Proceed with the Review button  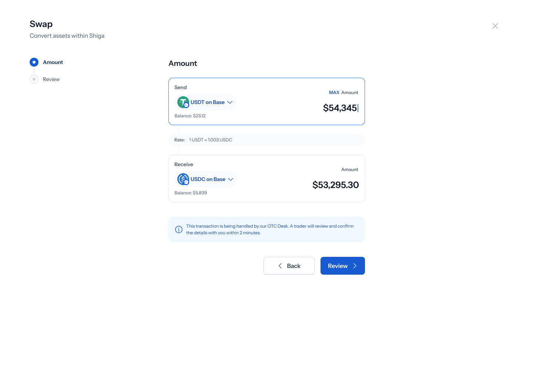[x=343, y=266]
